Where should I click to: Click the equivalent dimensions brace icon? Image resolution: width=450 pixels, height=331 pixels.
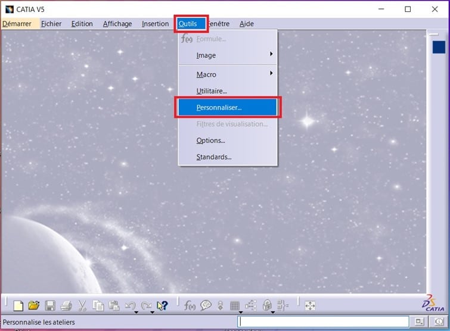(x=283, y=305)
